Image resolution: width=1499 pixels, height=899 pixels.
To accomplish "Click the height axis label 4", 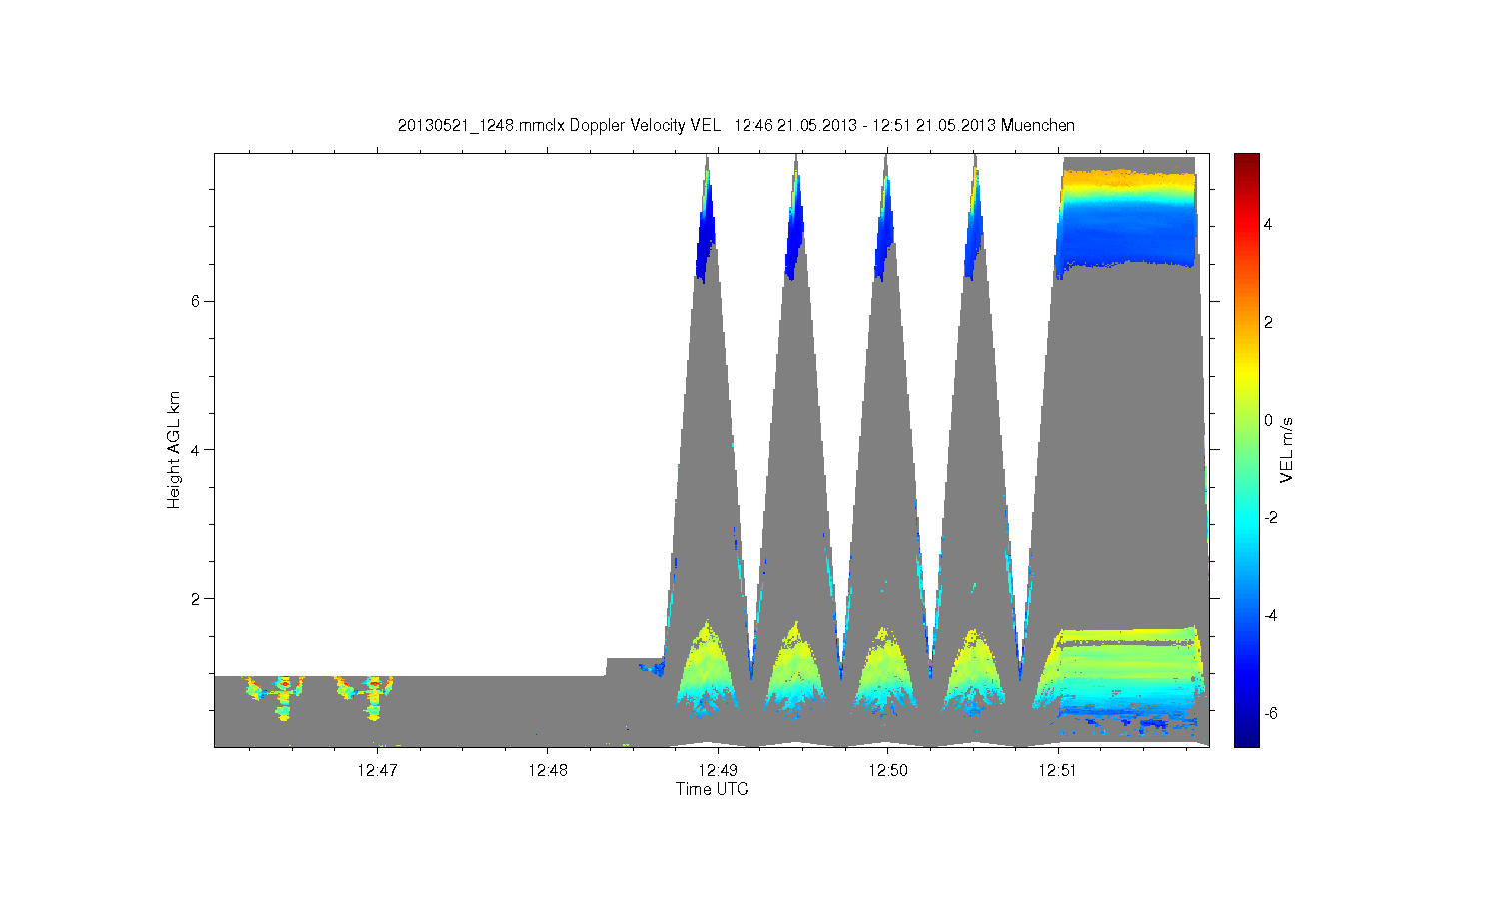I will click(x=196, y=449).
